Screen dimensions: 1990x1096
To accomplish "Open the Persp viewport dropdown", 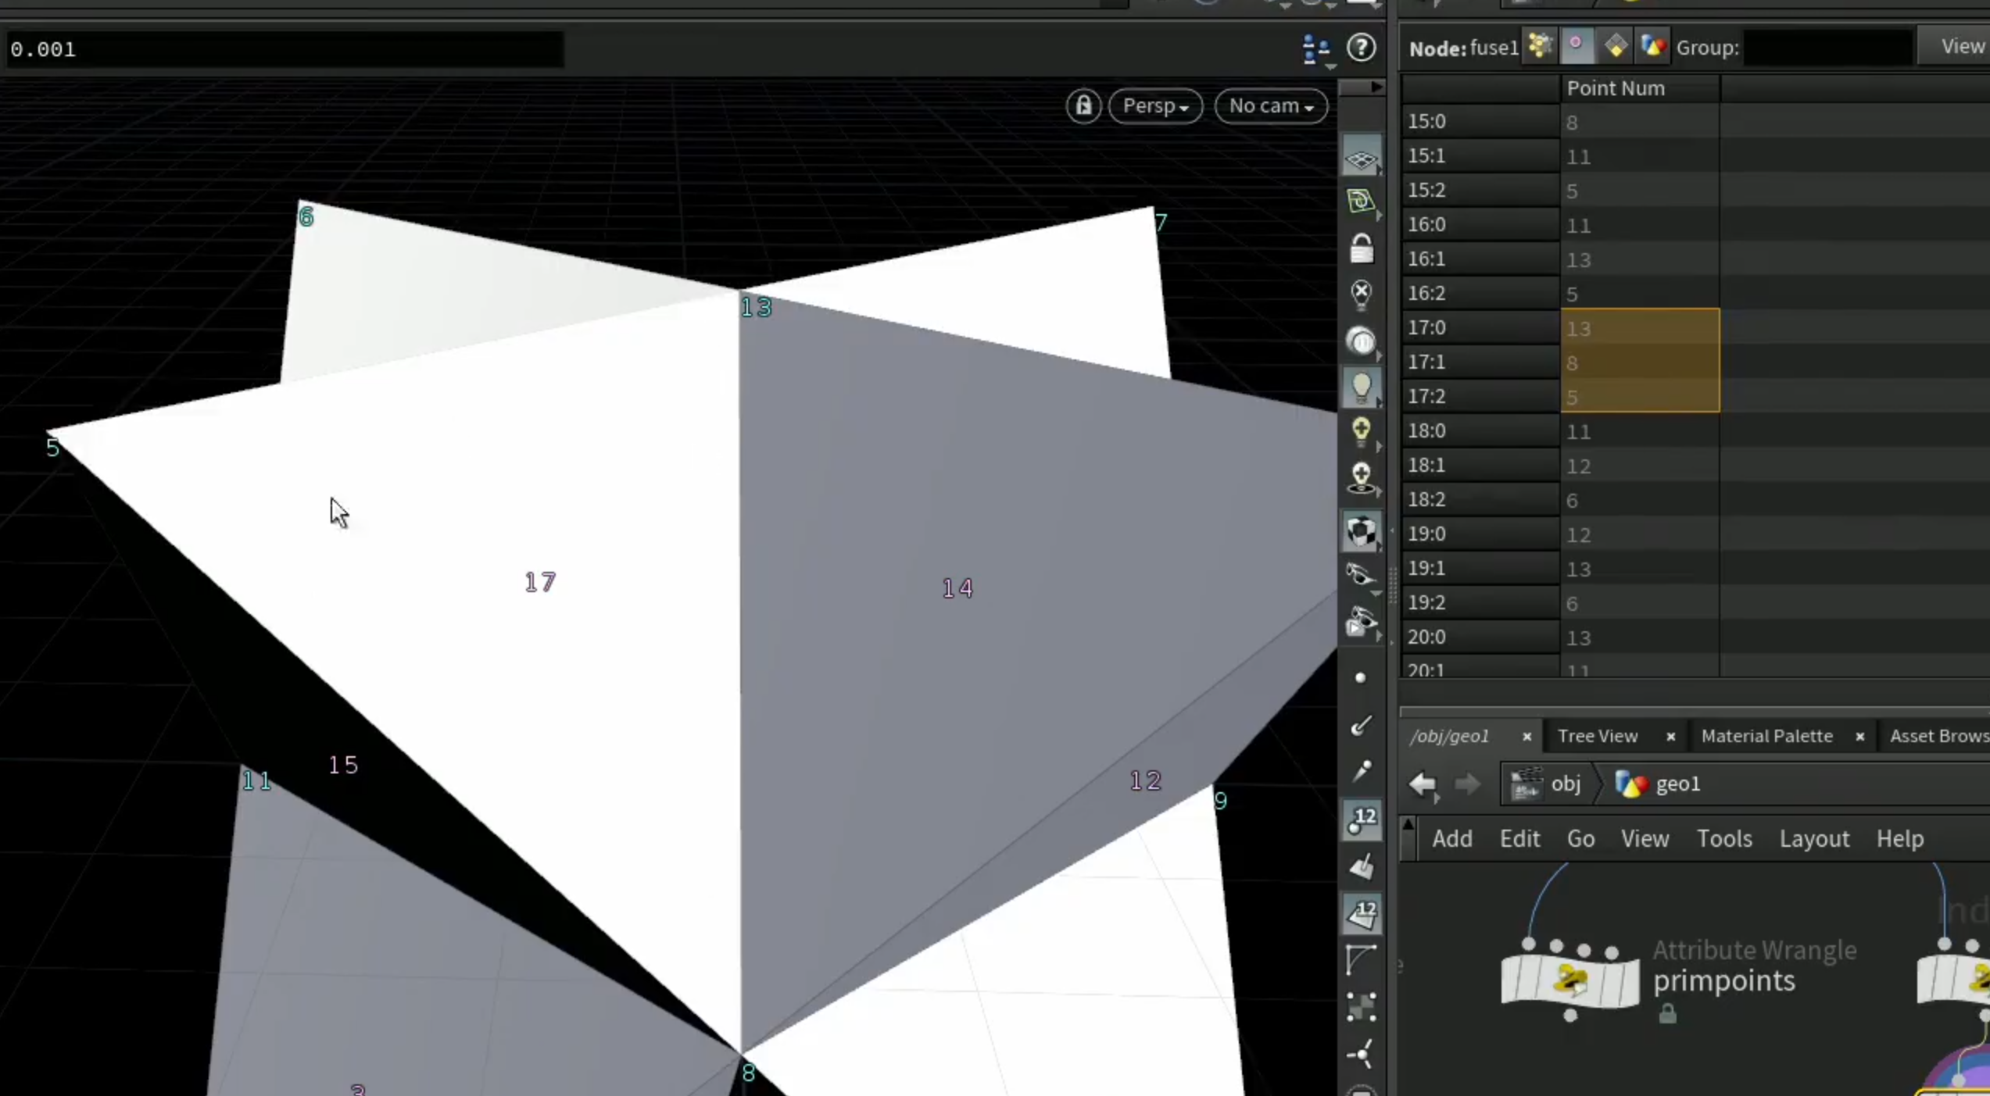I will coord(1155,106).
